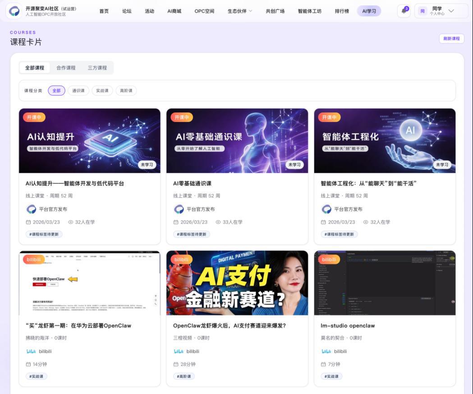
Task: Switch to the 合作课程 tab
Action: coord(66,68)
